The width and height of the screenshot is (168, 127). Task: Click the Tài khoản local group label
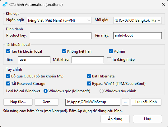[18, 45]
